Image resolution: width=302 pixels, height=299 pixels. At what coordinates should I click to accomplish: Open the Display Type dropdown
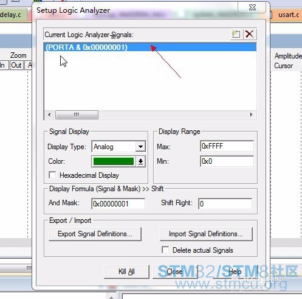[x=140, y=146]
